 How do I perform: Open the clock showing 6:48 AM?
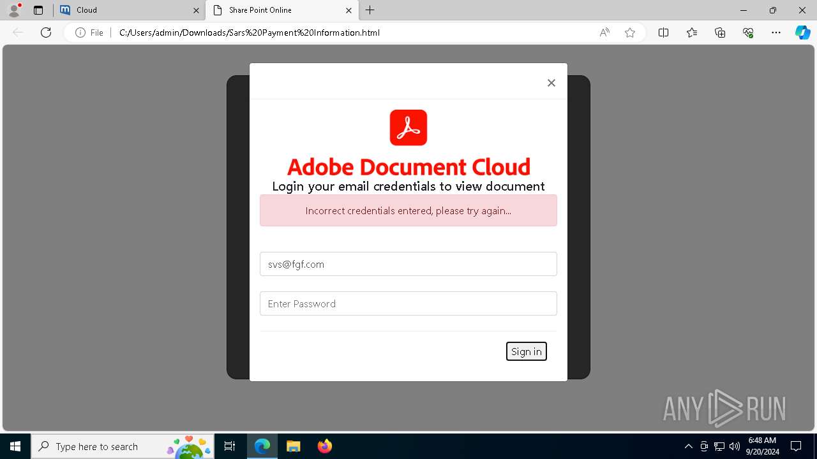(762, 446)
